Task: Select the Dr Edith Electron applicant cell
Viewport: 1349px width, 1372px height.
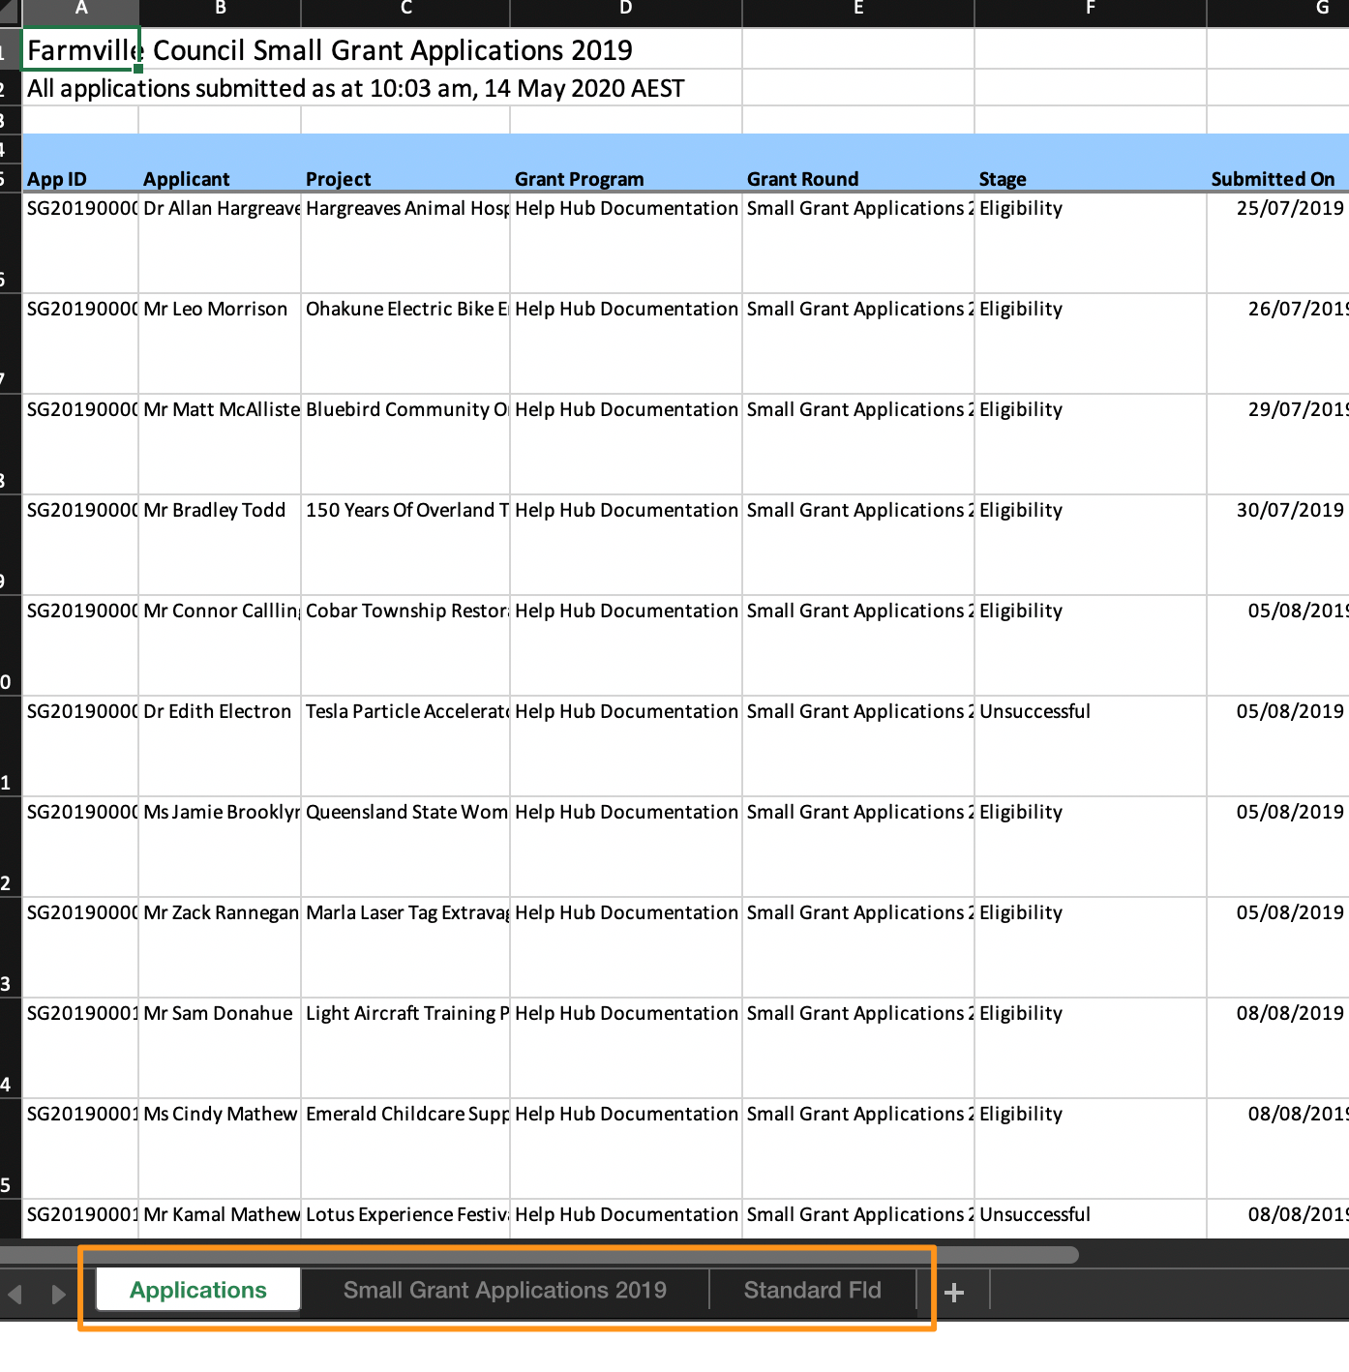Action: [219, 712]
